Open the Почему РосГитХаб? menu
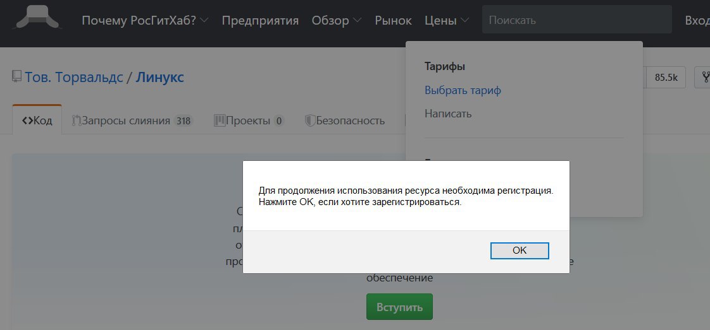The height and width of the screenshot is (330, 710). (145, 20)
